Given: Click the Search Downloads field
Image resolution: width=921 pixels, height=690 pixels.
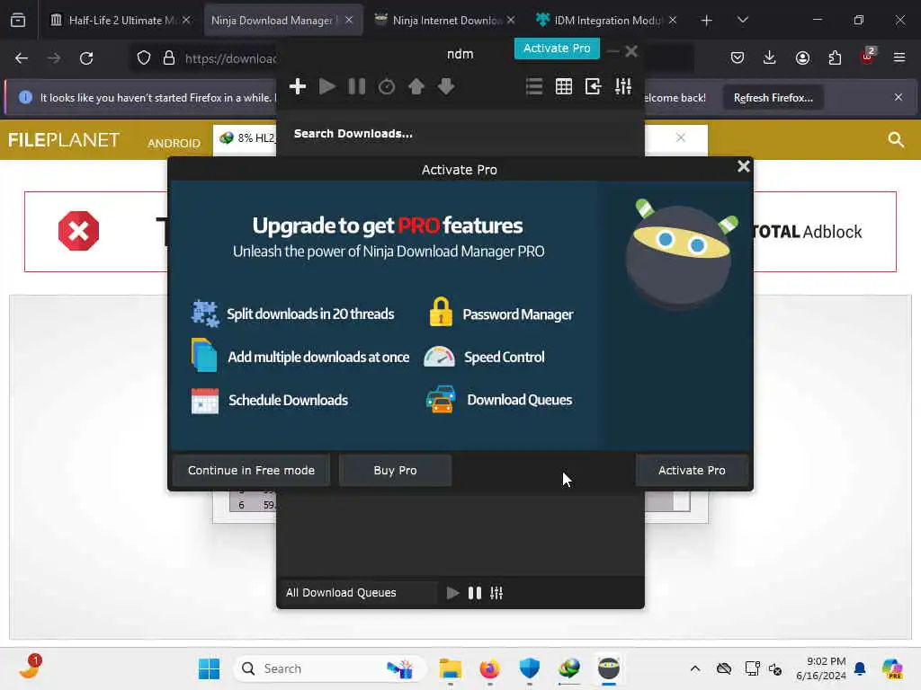Looking at the screenshot, I should 460,134.
